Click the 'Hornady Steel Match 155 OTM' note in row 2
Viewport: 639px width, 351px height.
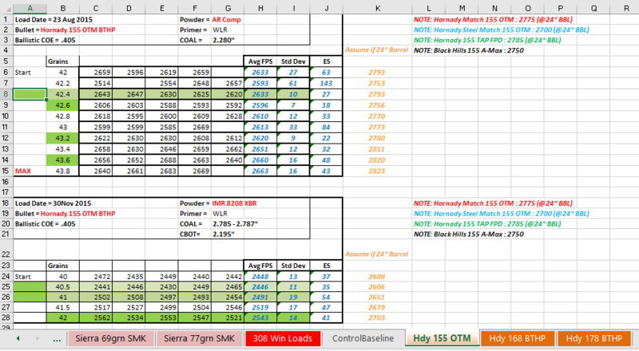(502, 30)
